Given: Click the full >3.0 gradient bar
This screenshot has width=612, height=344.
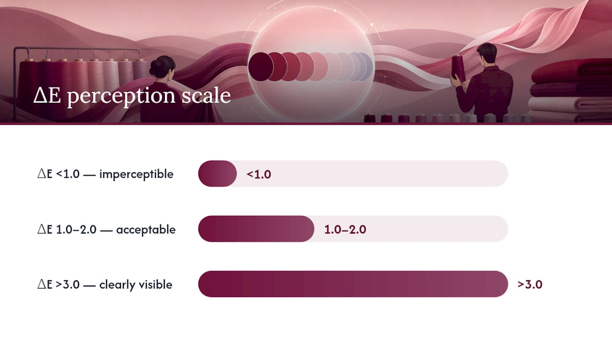Looking at the screenshot, I should point(353,284).
